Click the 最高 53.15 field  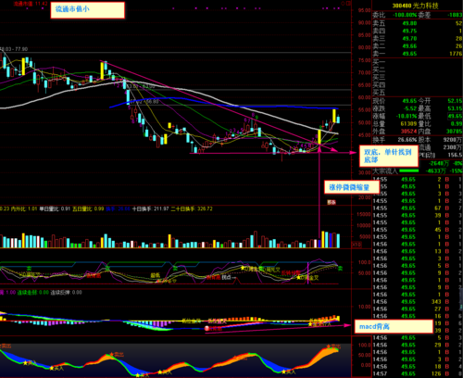pos(440,108)
